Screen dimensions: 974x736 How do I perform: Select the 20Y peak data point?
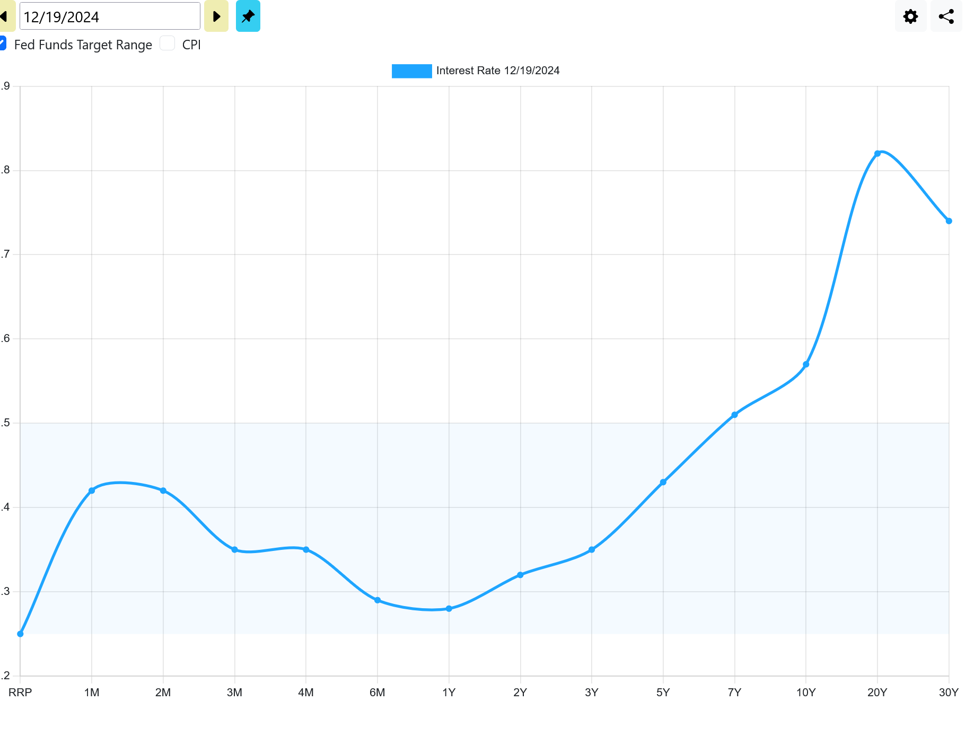878,153
